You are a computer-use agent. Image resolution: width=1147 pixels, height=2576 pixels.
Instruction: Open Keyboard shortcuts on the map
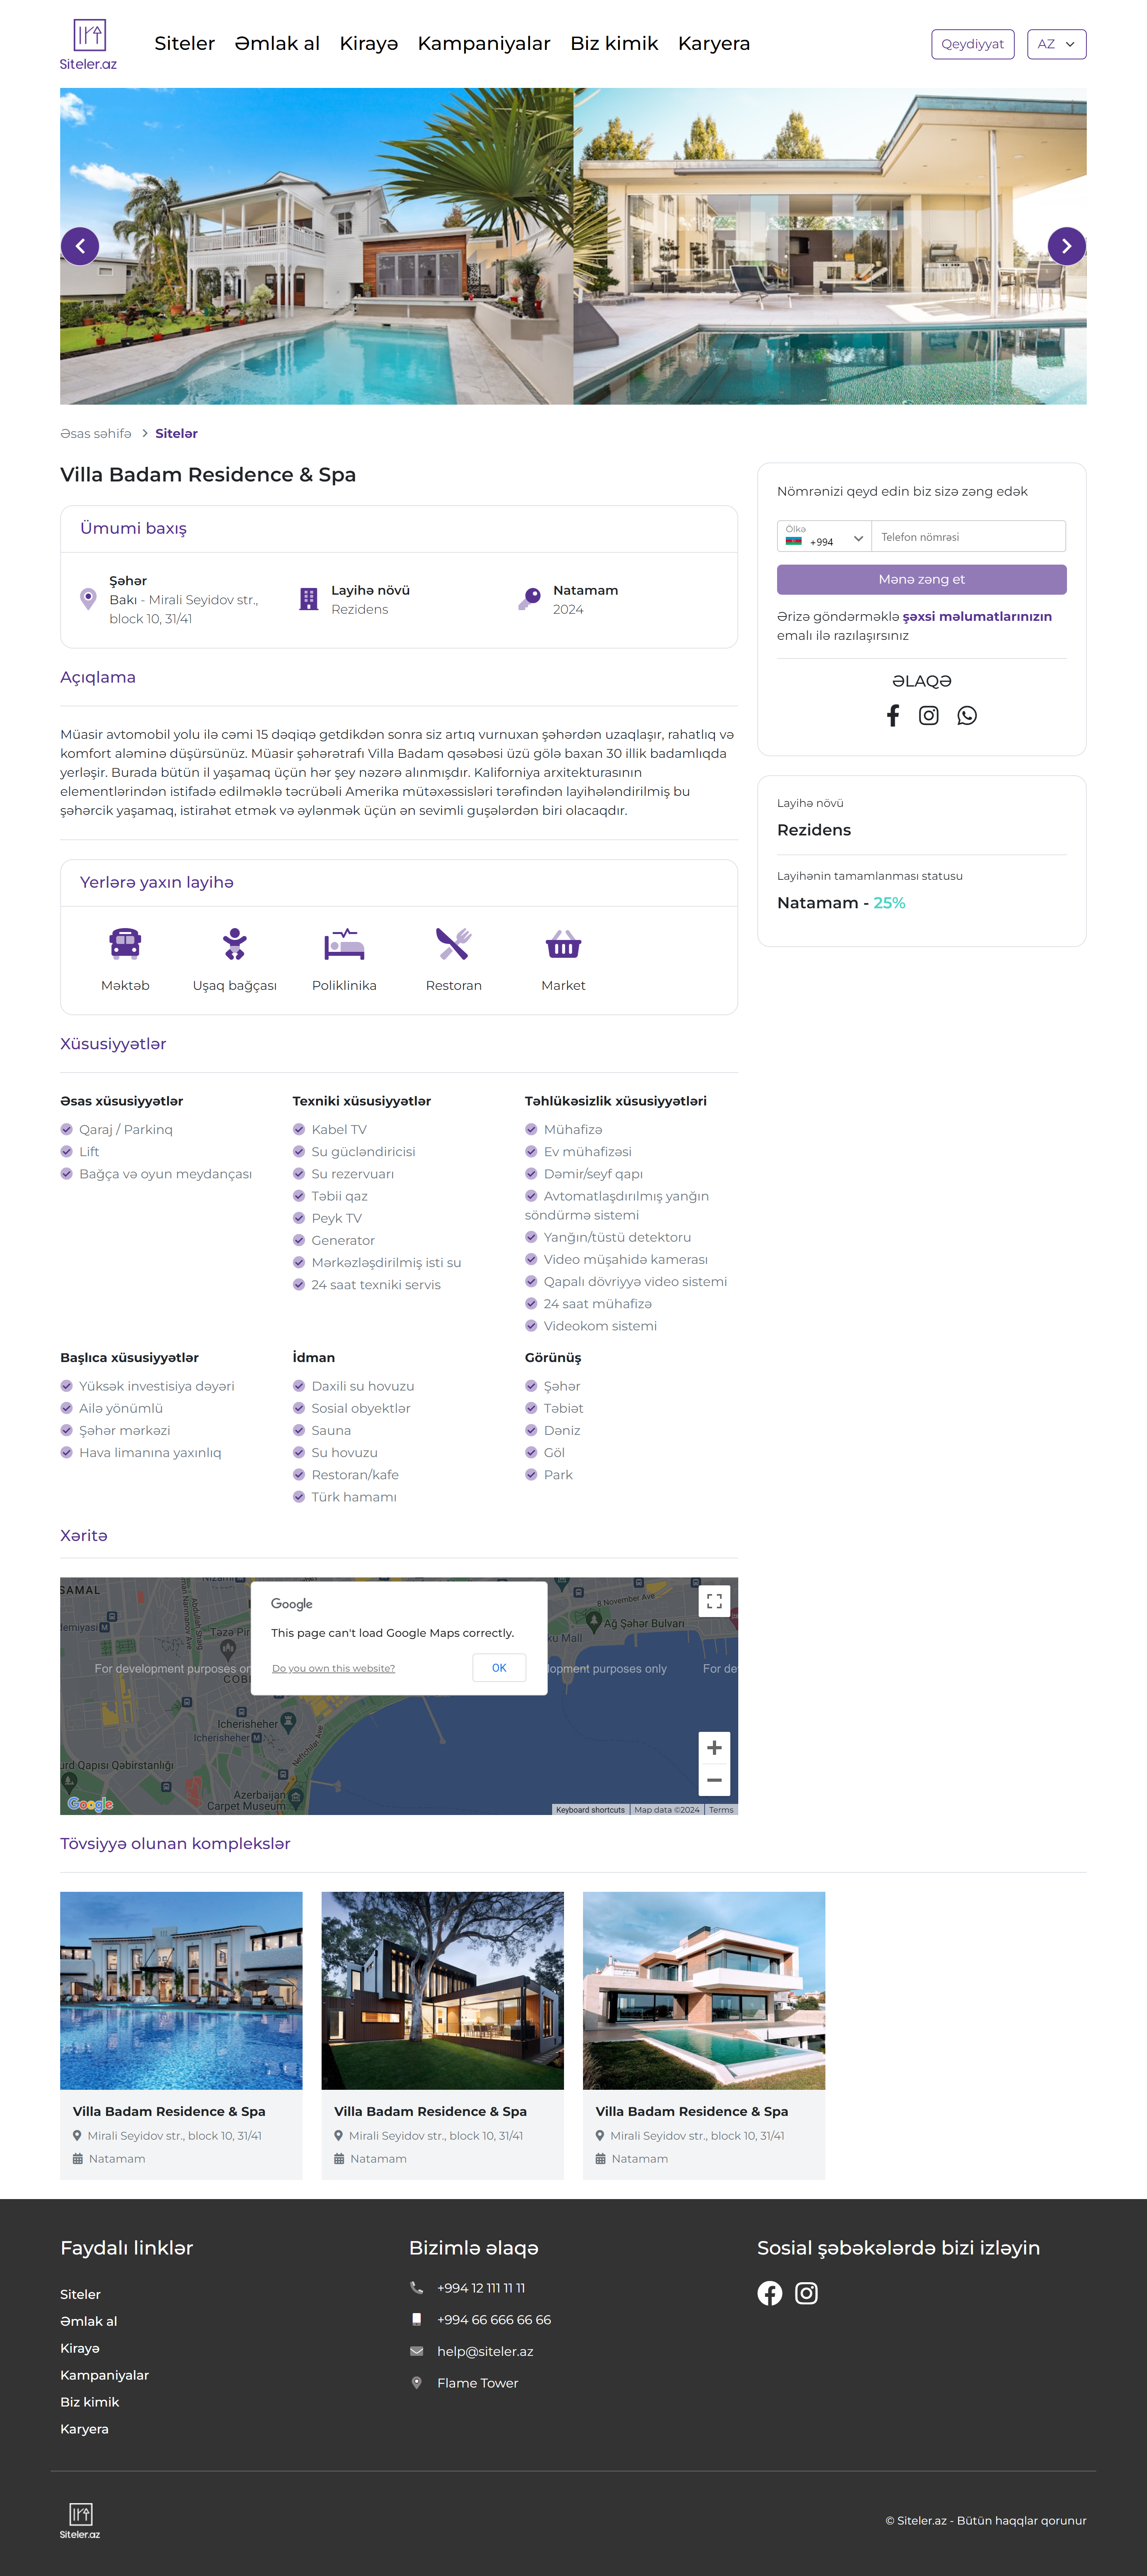(590, 1809)
